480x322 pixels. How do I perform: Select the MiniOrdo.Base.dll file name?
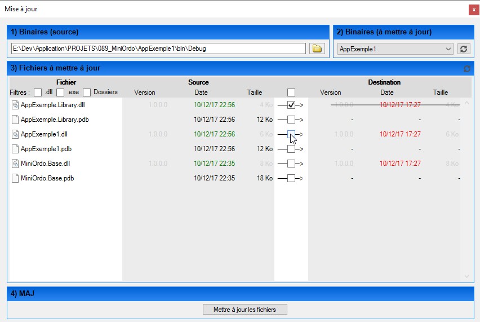tap(45, 164)
